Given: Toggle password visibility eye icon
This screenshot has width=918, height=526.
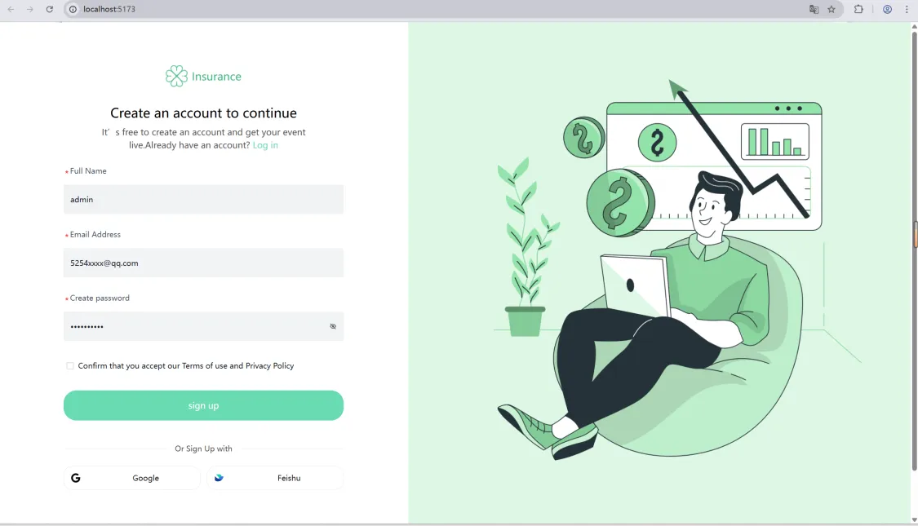Looking at the screenshot, I should [x=333, y=326].
